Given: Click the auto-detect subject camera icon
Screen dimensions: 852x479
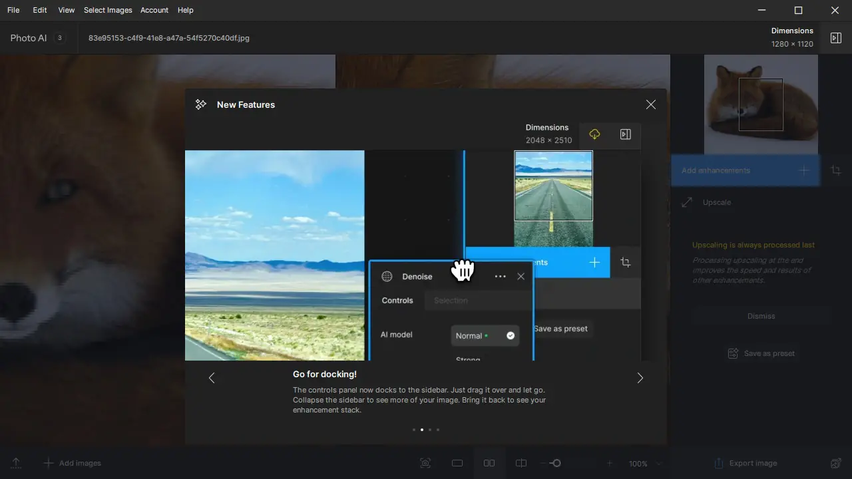Looking at the screenshot, I should [x=425, y=463].
